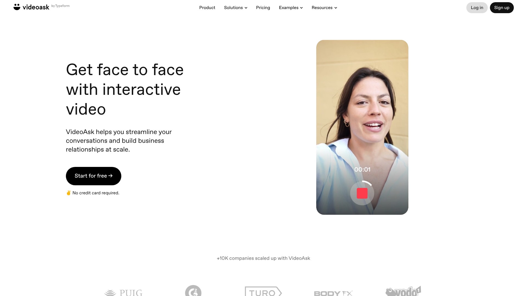Click the Start for free button
The width and height of the screenshot is (527, 296).
[x=94, y=176]
